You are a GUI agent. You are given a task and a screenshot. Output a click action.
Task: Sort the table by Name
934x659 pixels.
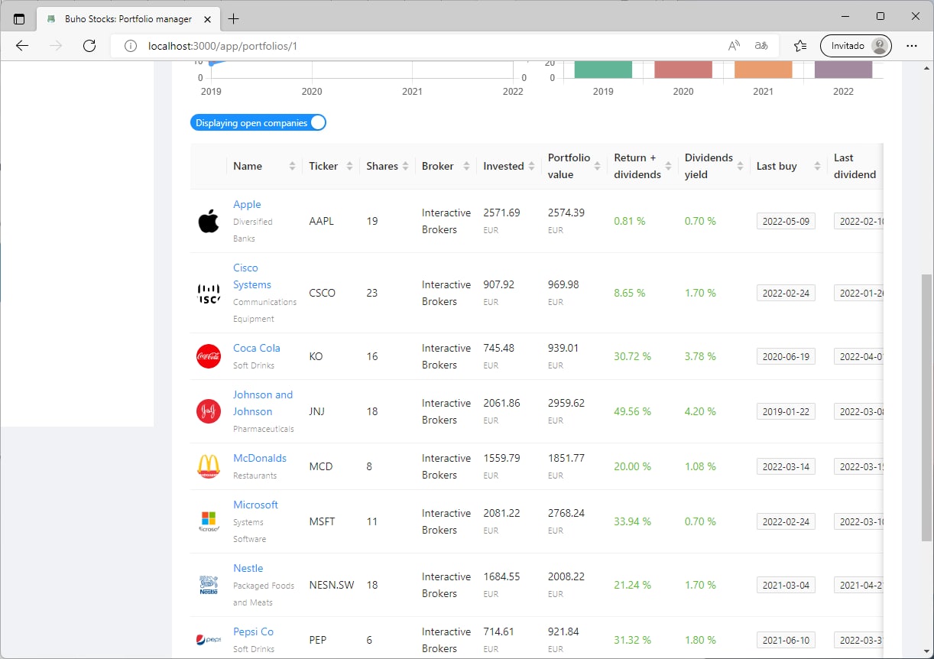click(x=264, y=166)
